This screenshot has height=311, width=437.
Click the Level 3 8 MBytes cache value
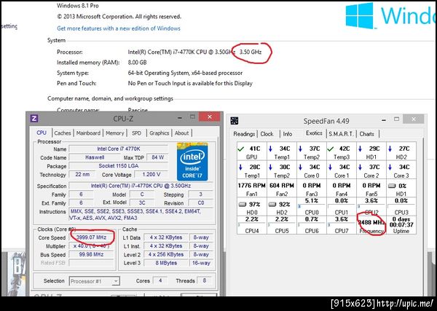[x=166, y=263]
